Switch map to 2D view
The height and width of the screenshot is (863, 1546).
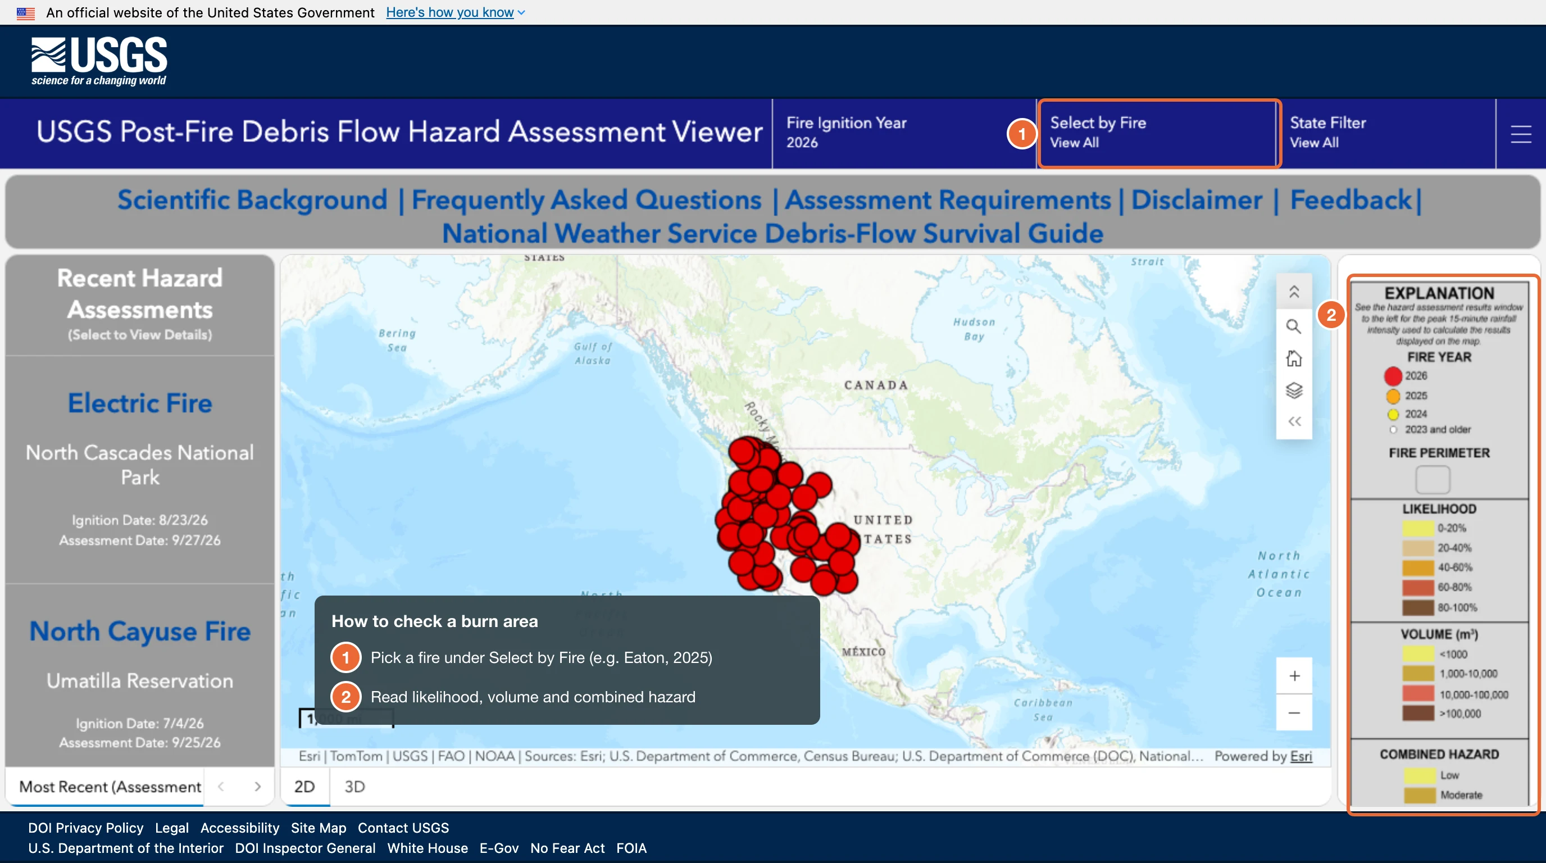(304, 786)
